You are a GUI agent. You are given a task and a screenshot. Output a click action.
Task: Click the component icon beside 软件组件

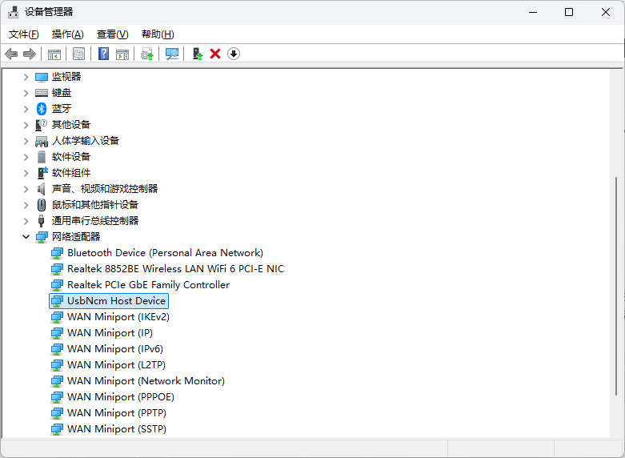pyautogui.click(x=42, y=173)
